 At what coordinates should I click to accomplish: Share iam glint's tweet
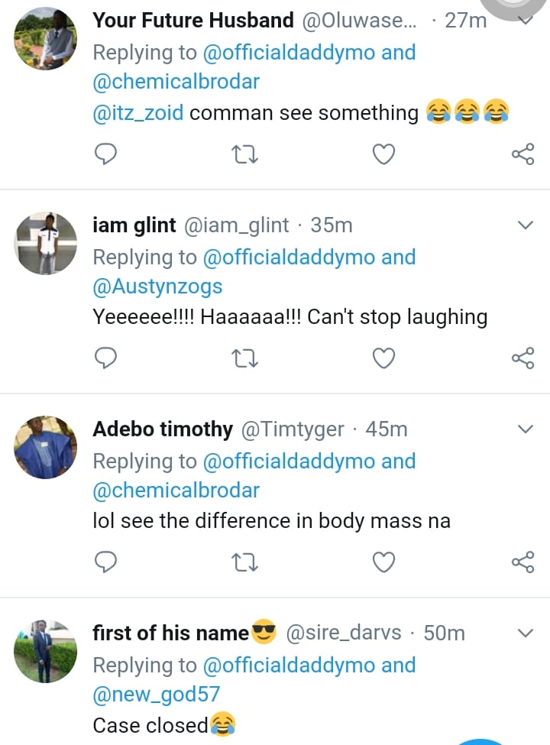pos(522,358)
